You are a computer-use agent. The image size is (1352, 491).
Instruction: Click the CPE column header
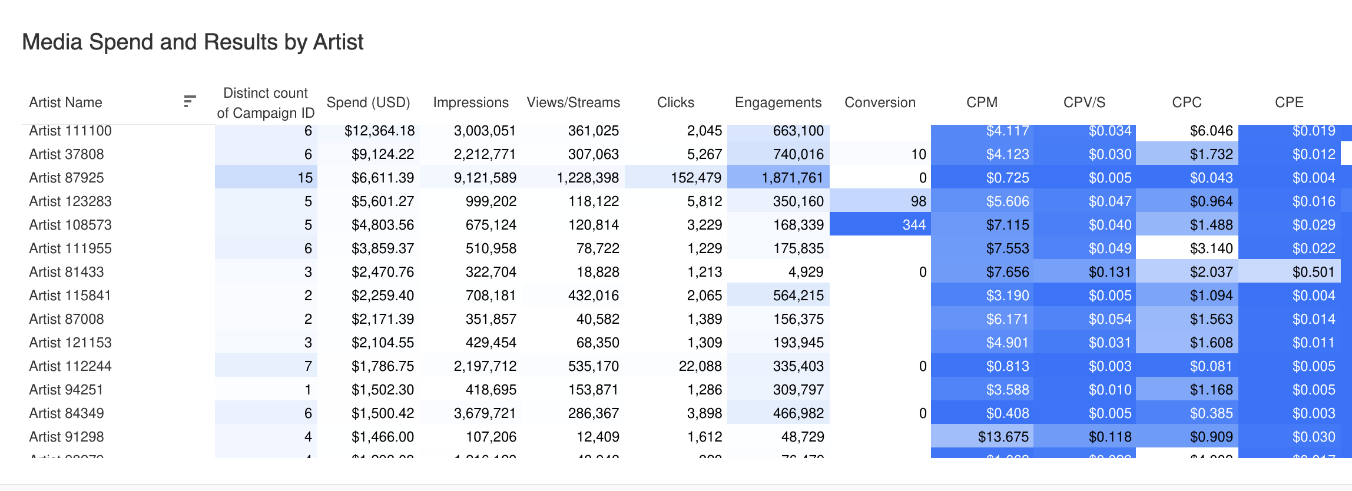[1289, 102]
